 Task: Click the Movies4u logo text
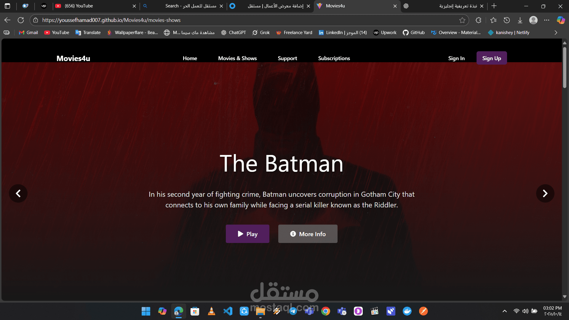[x=73, y=58]
